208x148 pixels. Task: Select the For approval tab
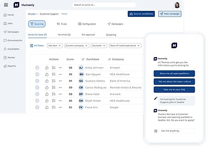point(88,35)
